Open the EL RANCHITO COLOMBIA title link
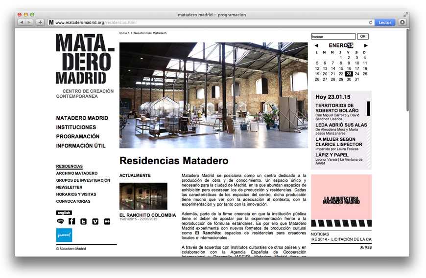This screenshot has width=426, height=278. pyautogui.click(x=148, y=215)
